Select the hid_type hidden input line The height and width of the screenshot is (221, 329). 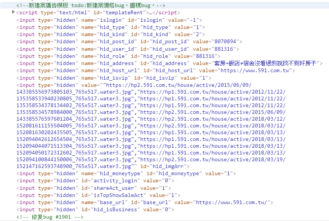pyautogui.click(x=110, y=27)
